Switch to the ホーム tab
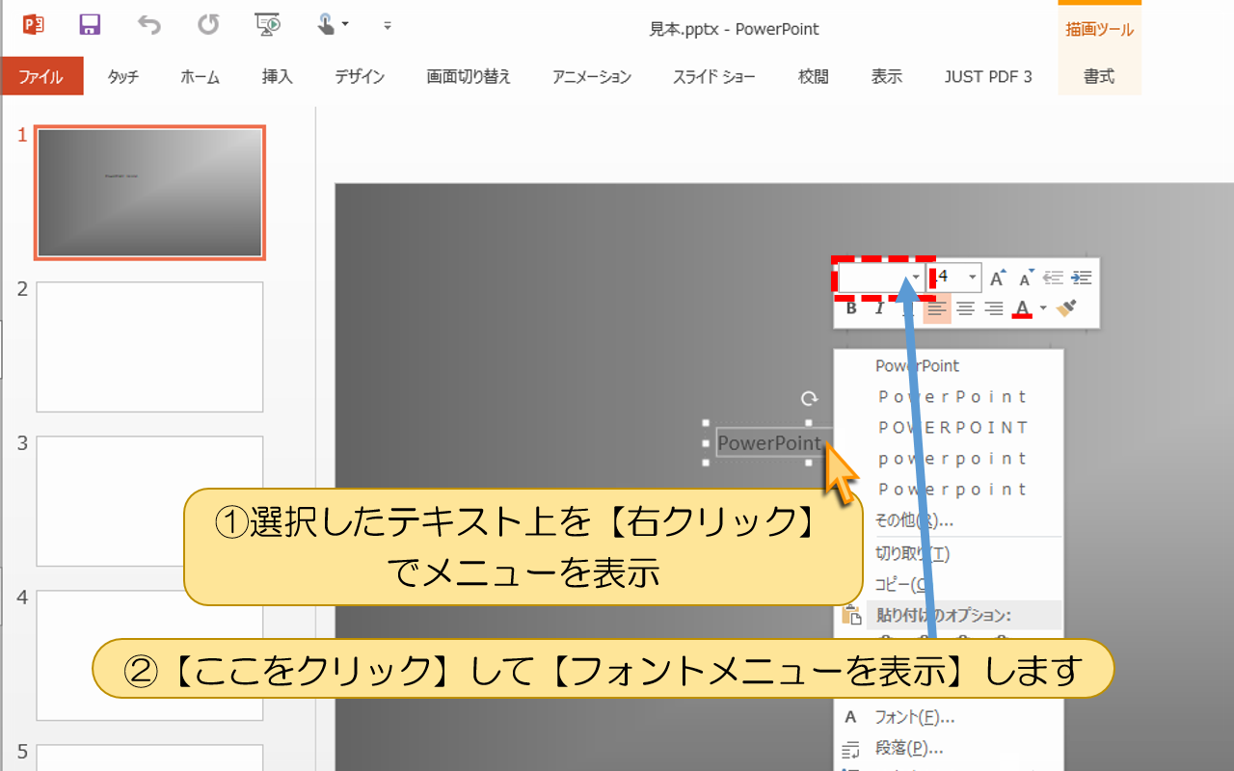The width and height of the screenshot is (1234, 771). click(x=200, y=76)
